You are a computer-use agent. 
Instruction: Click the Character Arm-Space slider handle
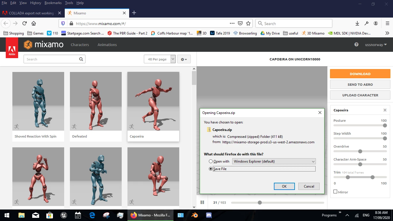(360, 164)
